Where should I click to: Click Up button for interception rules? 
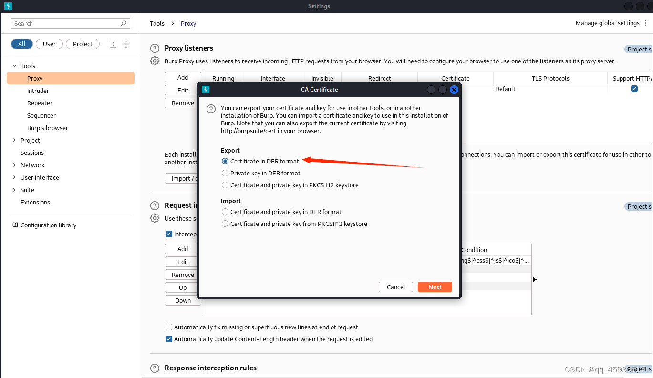(183, 287)
